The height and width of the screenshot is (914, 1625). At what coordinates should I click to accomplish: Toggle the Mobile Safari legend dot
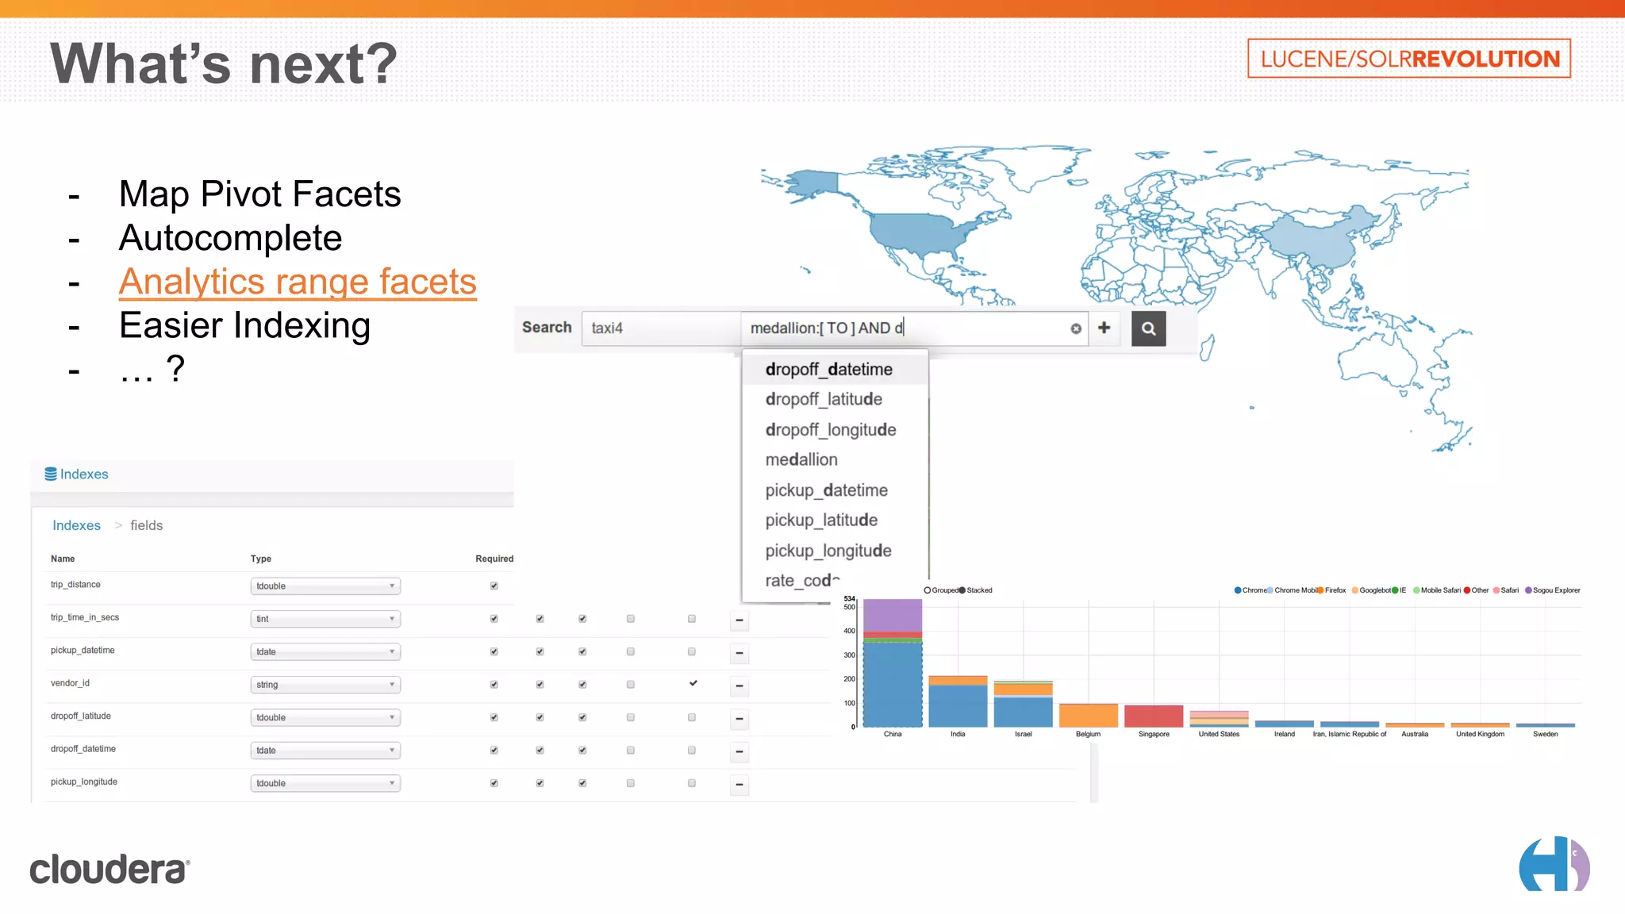(x=1416, y=590)
